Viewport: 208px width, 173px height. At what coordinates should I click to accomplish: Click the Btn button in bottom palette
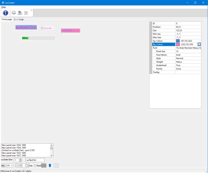click(x=3, y=166)
